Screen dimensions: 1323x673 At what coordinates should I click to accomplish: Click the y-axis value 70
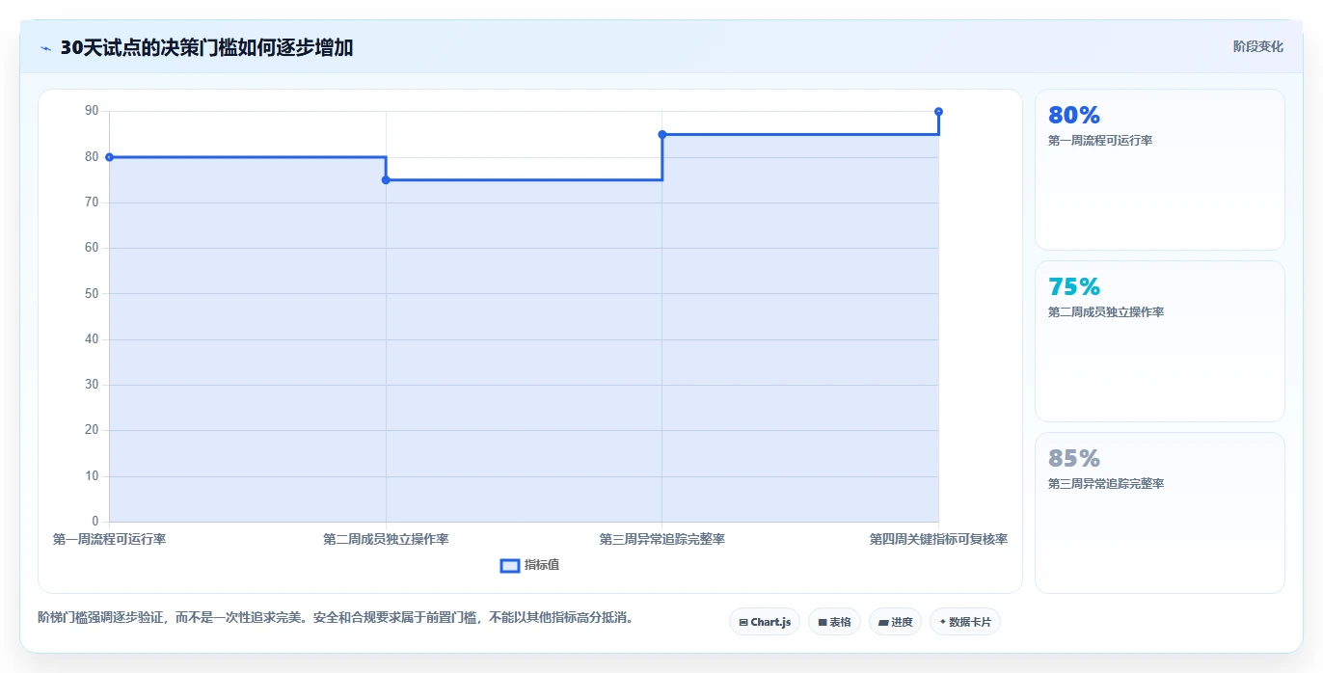click(92, 202)
